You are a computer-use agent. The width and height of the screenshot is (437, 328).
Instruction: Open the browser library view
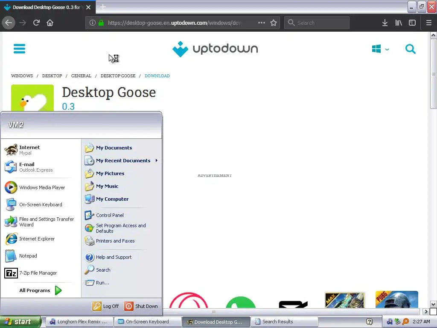coord(399,23)
